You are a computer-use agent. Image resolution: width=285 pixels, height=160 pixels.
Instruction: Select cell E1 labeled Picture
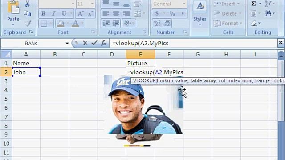(x=140, y=63)
